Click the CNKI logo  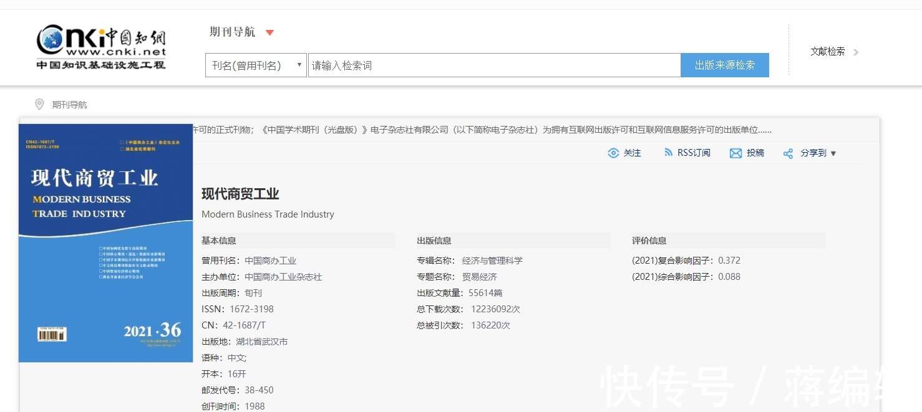click(101, 47)
